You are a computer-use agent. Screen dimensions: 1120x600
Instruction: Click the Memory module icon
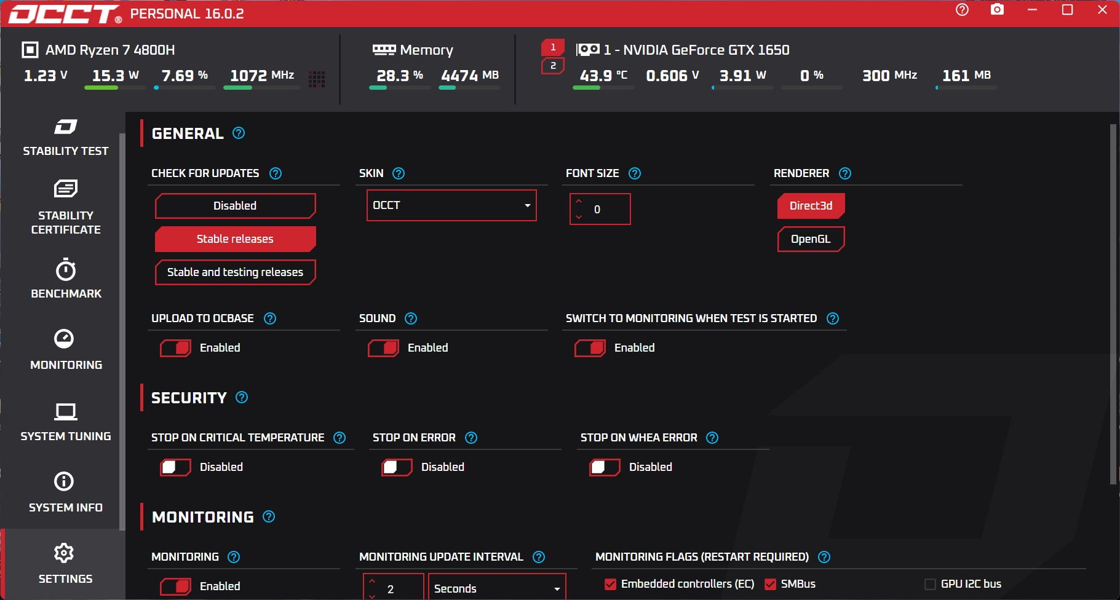coord(384,50)
